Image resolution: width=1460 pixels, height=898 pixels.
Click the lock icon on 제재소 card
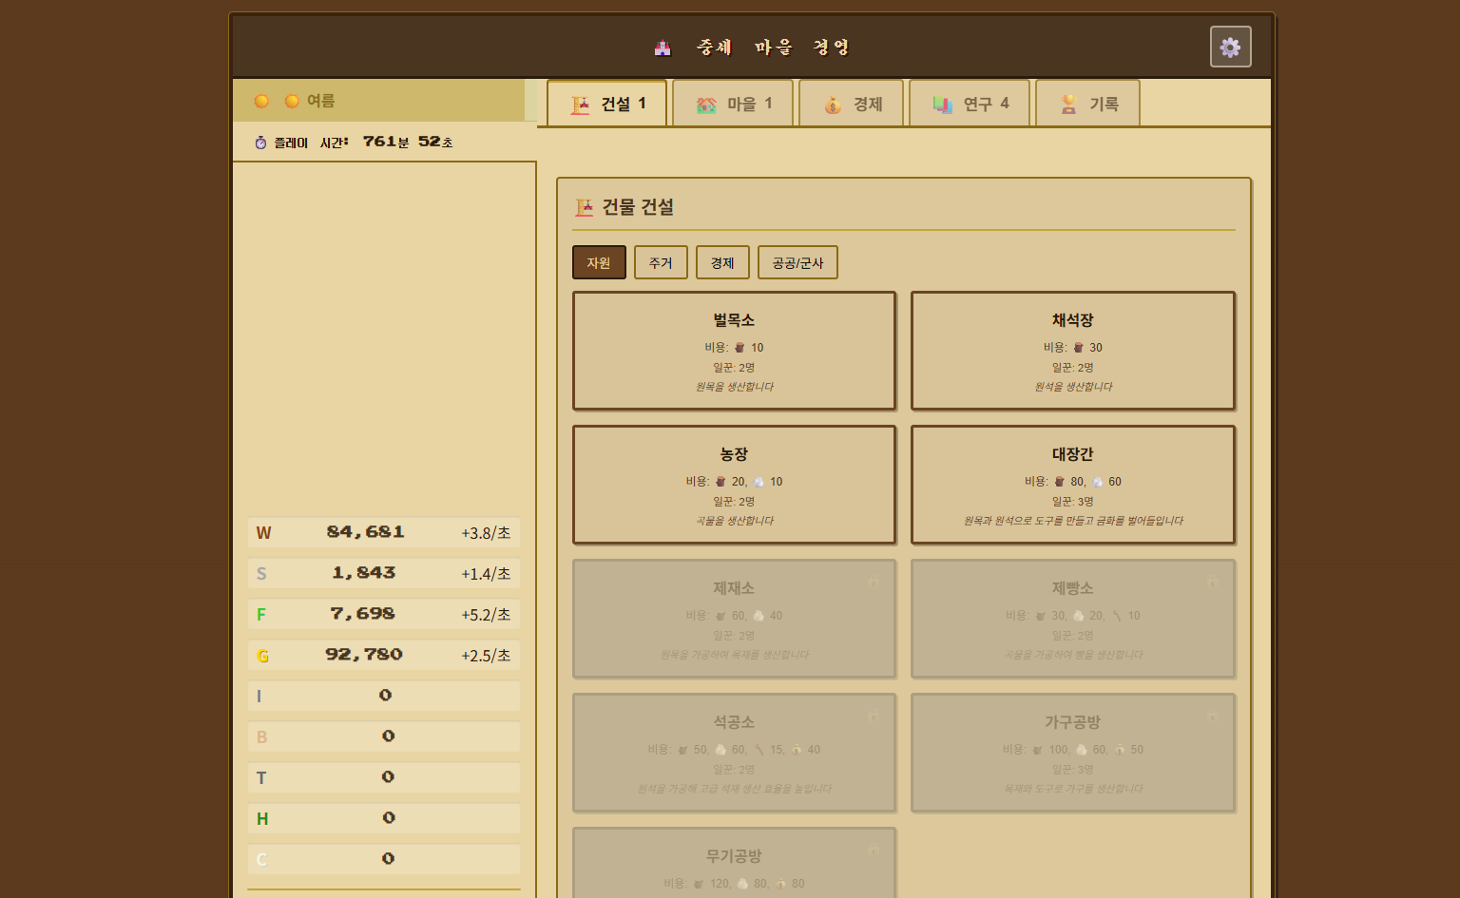[x=873, y=582]
